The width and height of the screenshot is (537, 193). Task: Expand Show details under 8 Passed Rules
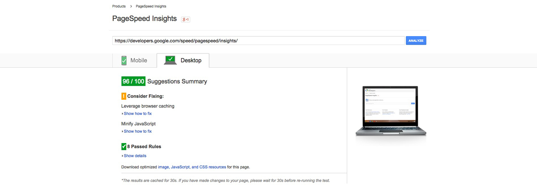click(x=134, y=156)
